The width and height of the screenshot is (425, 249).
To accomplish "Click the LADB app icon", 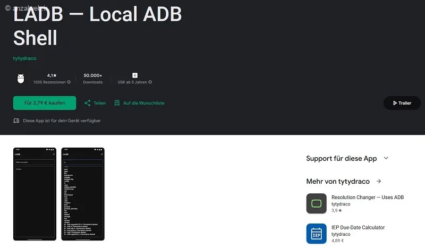I will 21,79.
